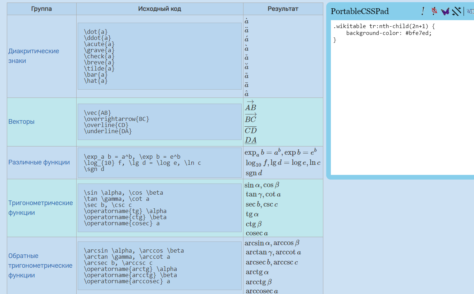Click the \operatorname{tg} \alpha code line
The width and height of the screenshot is (474, 294).
pos(125,211)
